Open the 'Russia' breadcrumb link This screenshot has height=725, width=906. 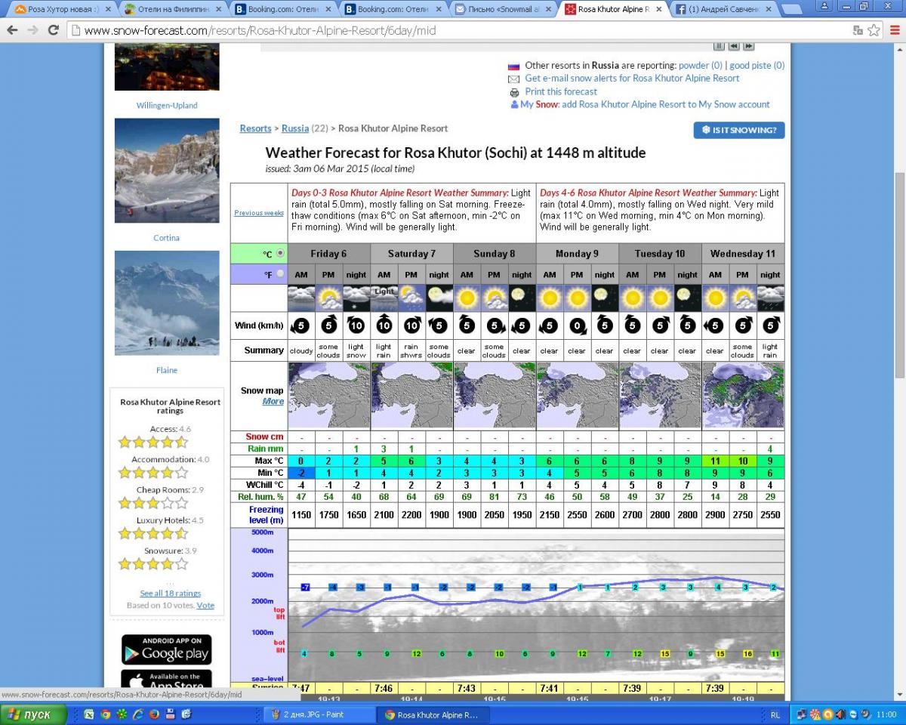point(295,128)
